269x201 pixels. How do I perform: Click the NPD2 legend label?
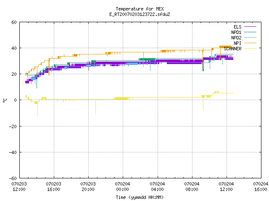(236, 38)
